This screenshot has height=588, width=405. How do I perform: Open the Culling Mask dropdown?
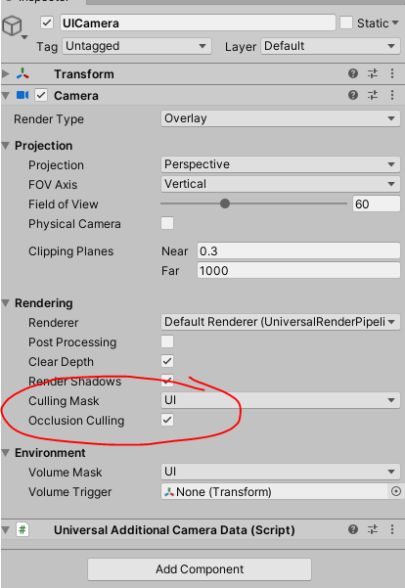coord(281,400)
